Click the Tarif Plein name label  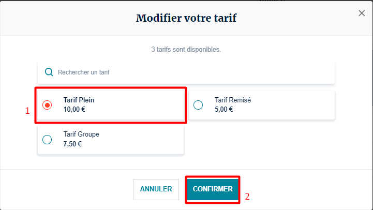coord(79,100)
